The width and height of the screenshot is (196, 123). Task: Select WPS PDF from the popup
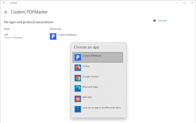pos(87,97)
